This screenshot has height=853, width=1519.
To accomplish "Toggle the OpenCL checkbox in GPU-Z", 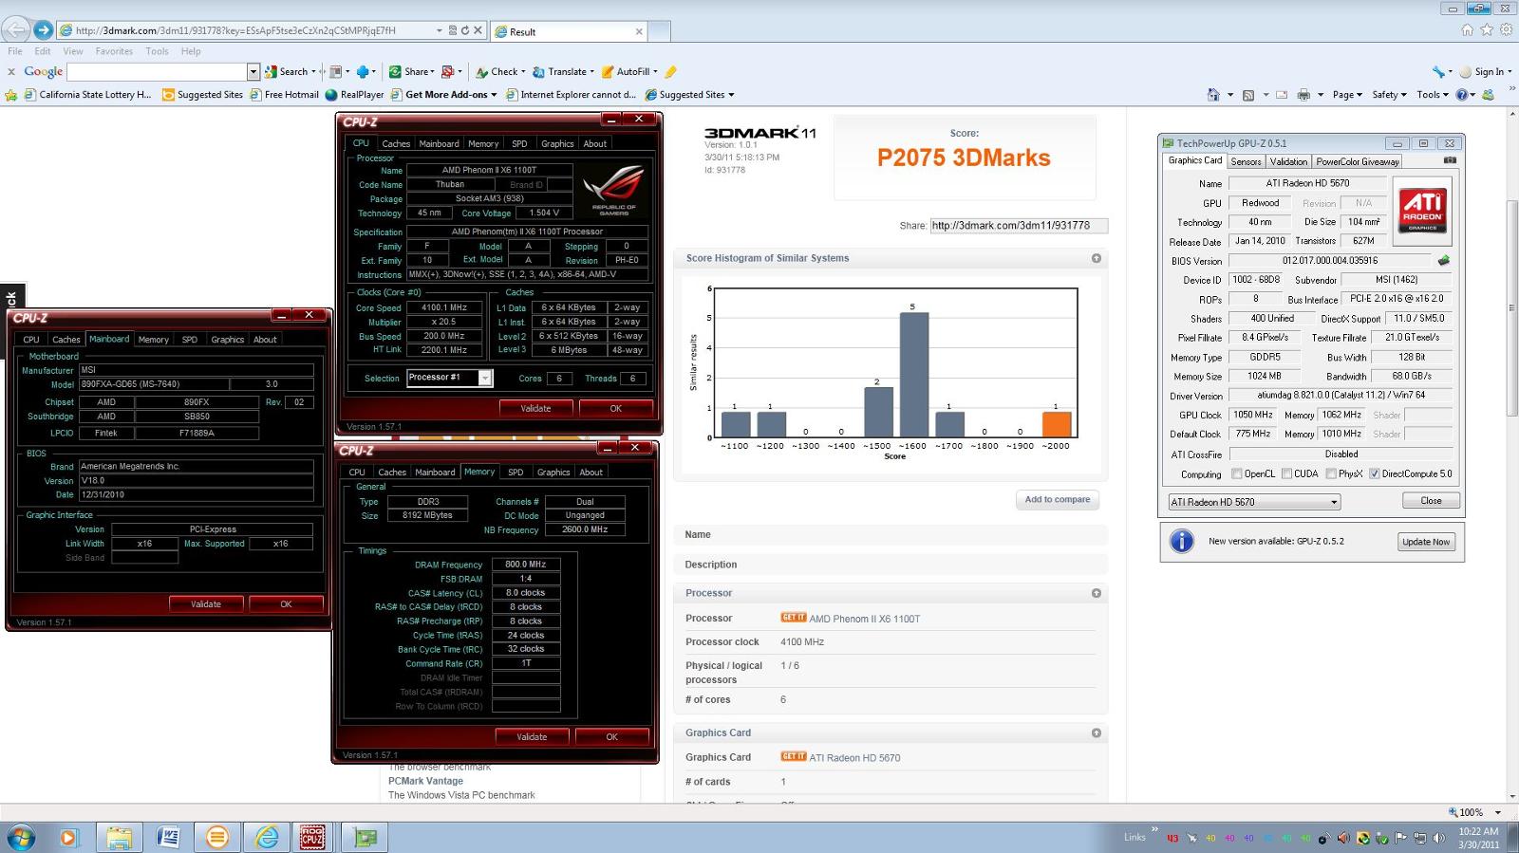I will (1236, 473).
